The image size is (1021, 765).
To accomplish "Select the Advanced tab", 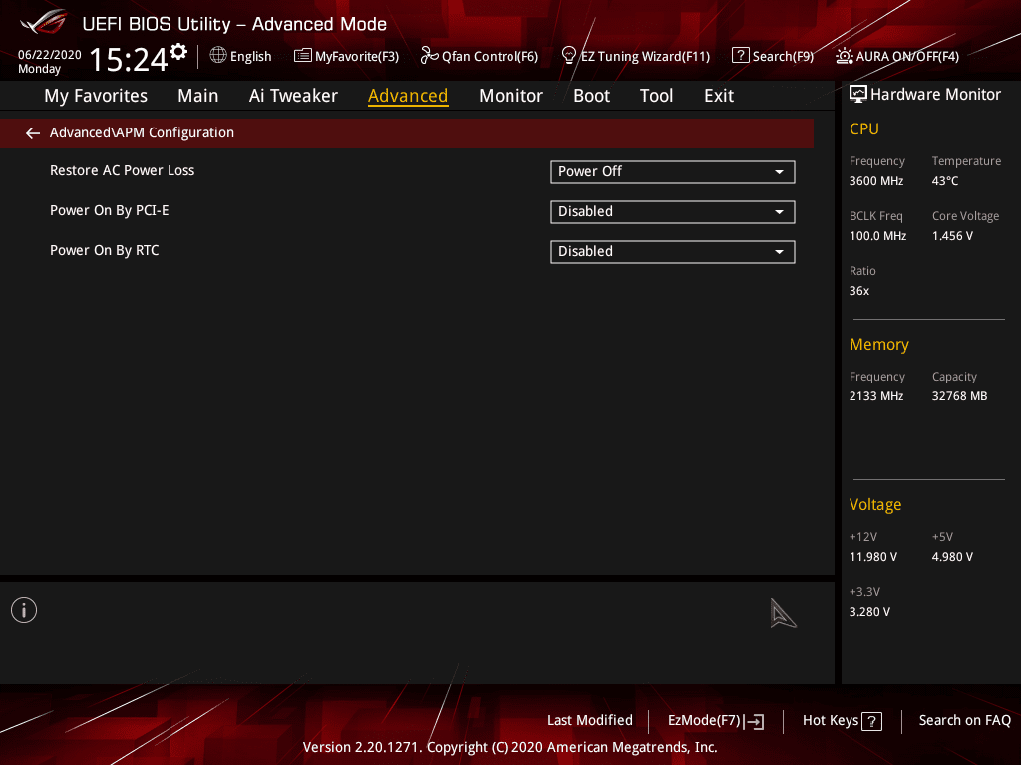I will 408,96.
